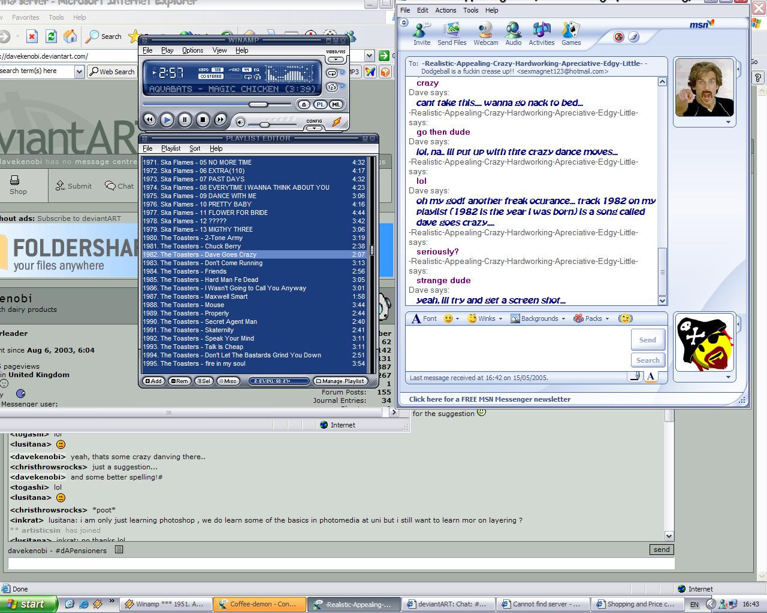Click the paintbrush color scheme icon in MSN
This screenshot has height=613, width=767.
click(x=634, y=37)
